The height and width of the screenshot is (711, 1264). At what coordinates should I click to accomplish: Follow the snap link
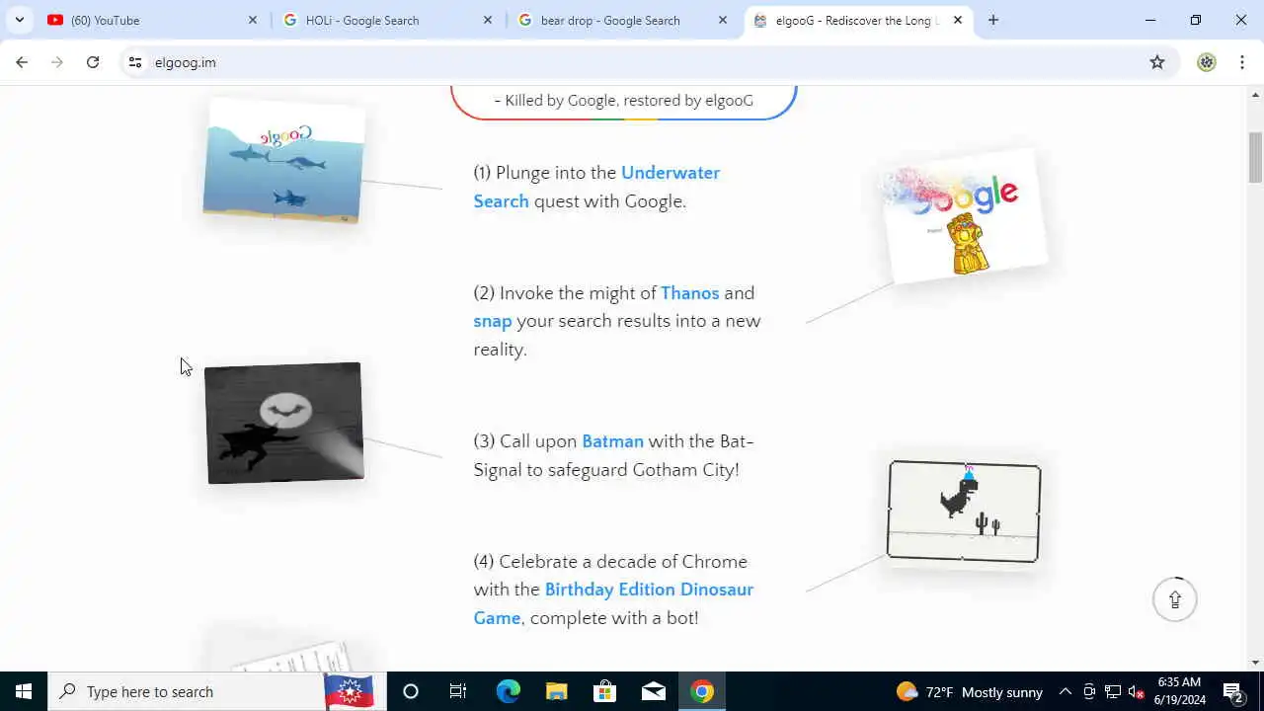[492, 322]
